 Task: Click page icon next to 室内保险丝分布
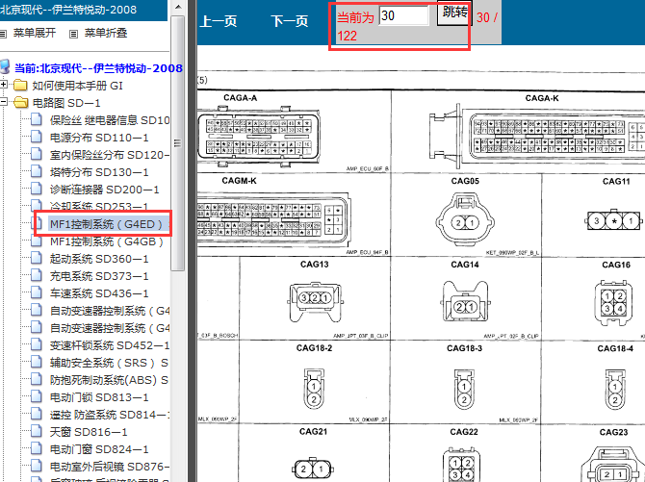[x=37, y=154]
